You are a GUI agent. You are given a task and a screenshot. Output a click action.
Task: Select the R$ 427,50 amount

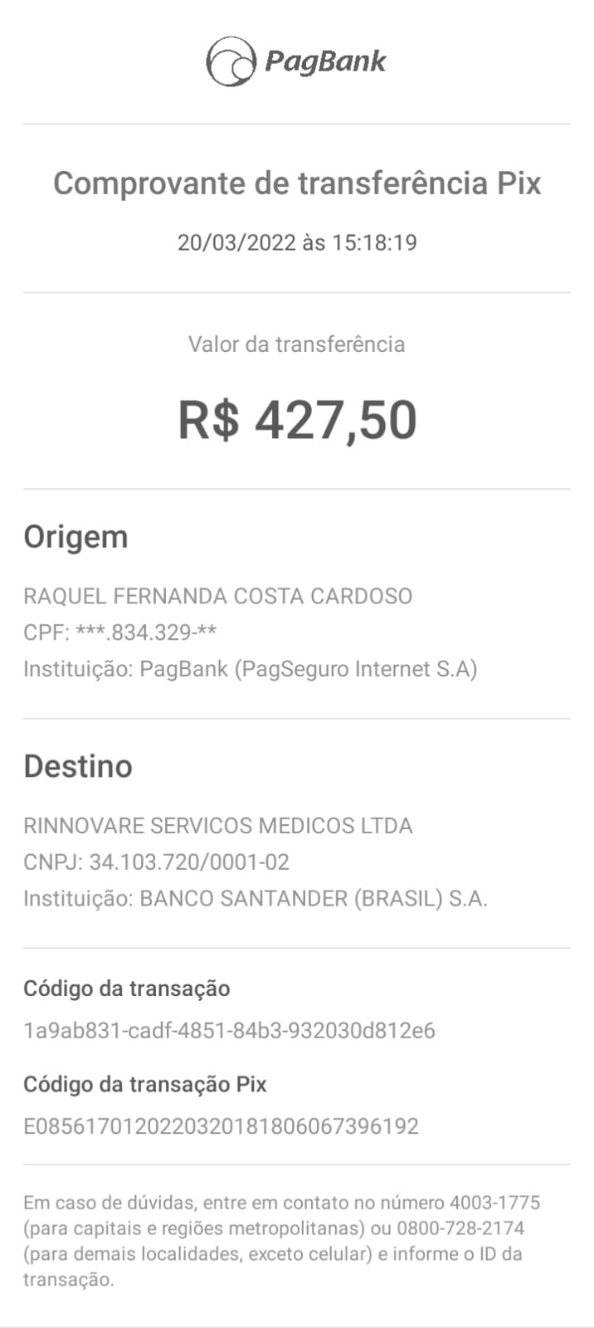(x=297, y=420)
